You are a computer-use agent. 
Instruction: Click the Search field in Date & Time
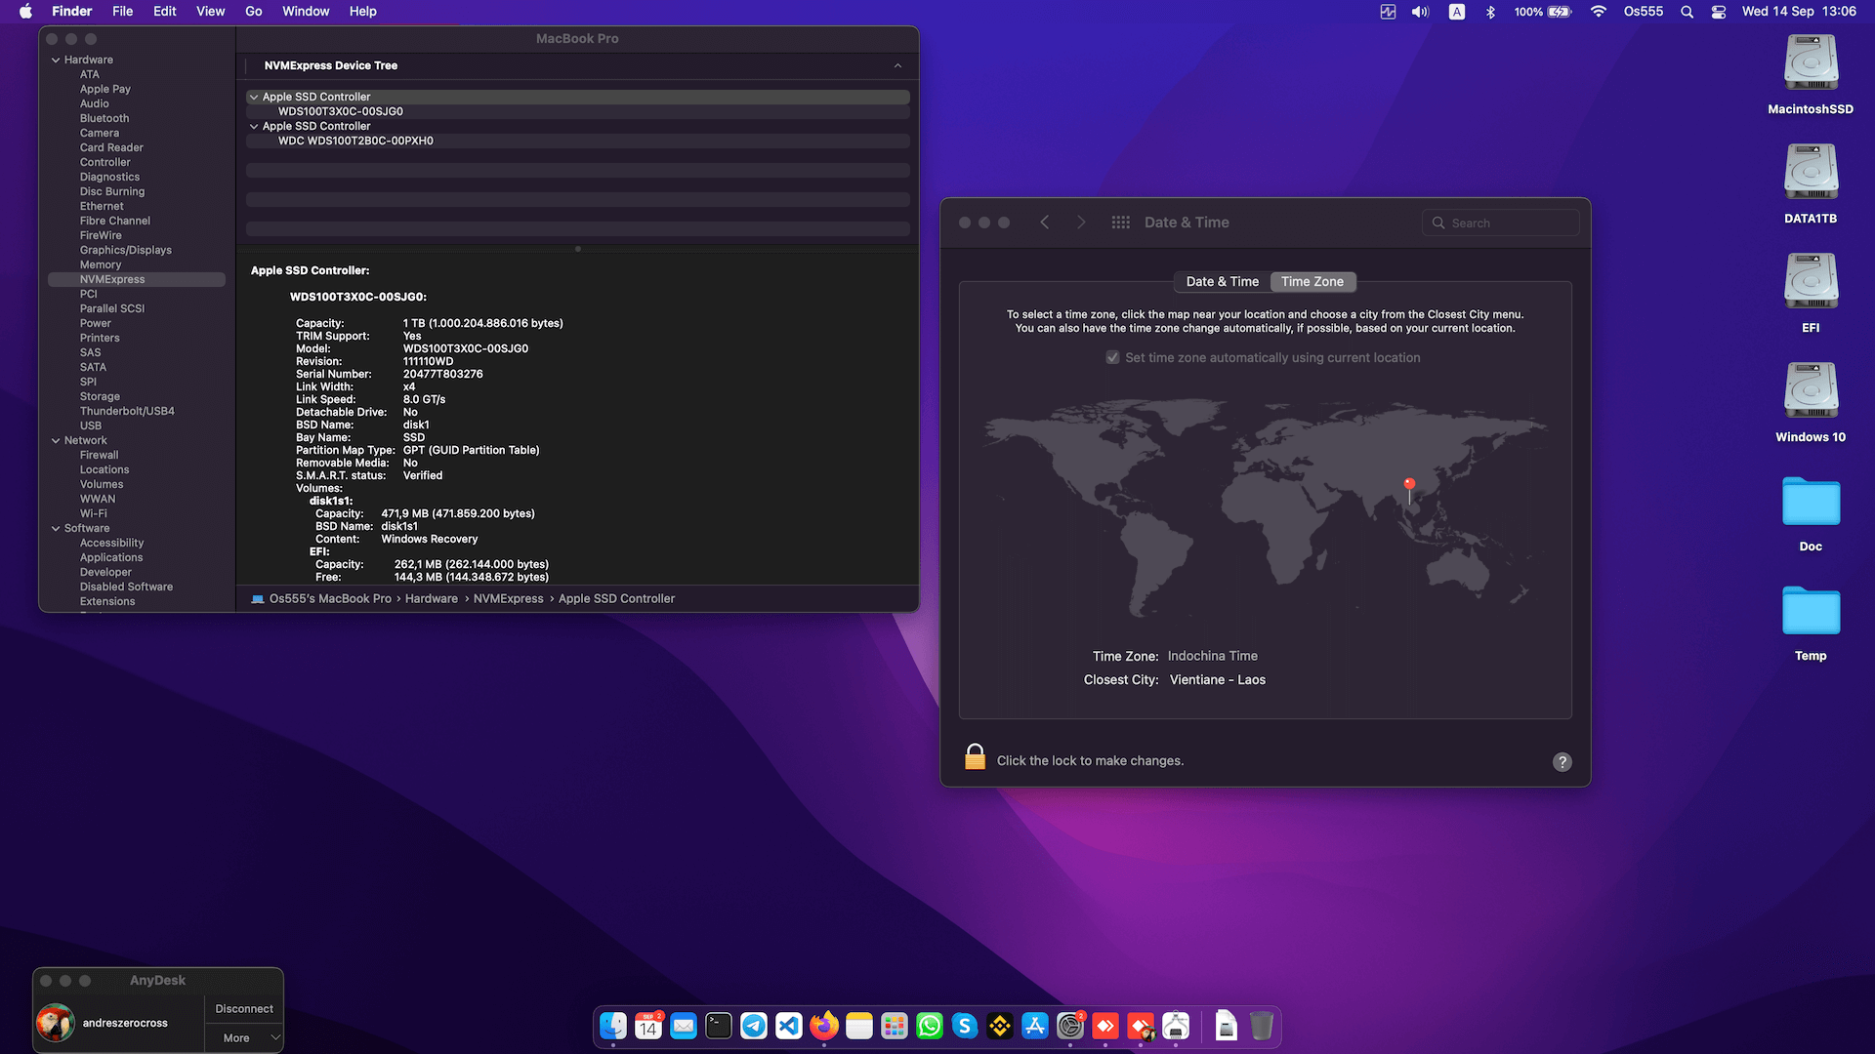tap(1500, 223)
